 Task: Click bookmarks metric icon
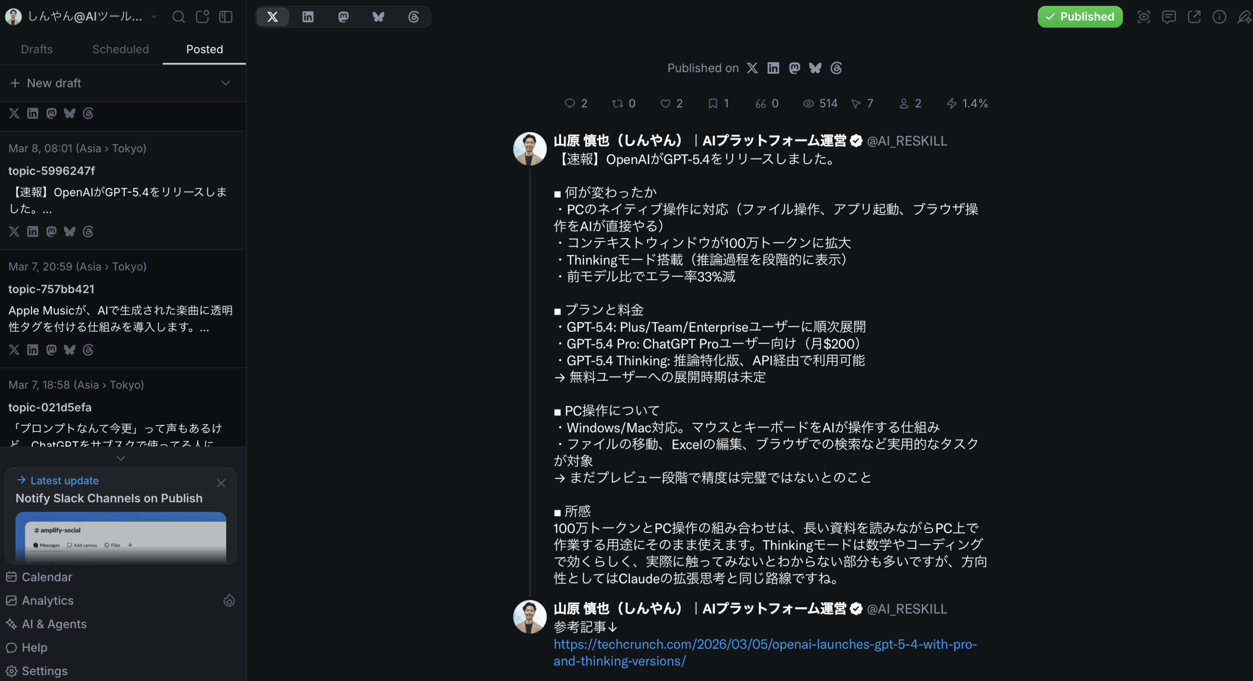(713, 104)
